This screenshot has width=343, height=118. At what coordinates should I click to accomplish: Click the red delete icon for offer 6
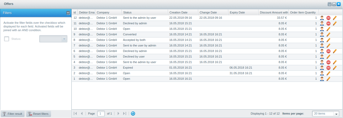click(328, 51)
